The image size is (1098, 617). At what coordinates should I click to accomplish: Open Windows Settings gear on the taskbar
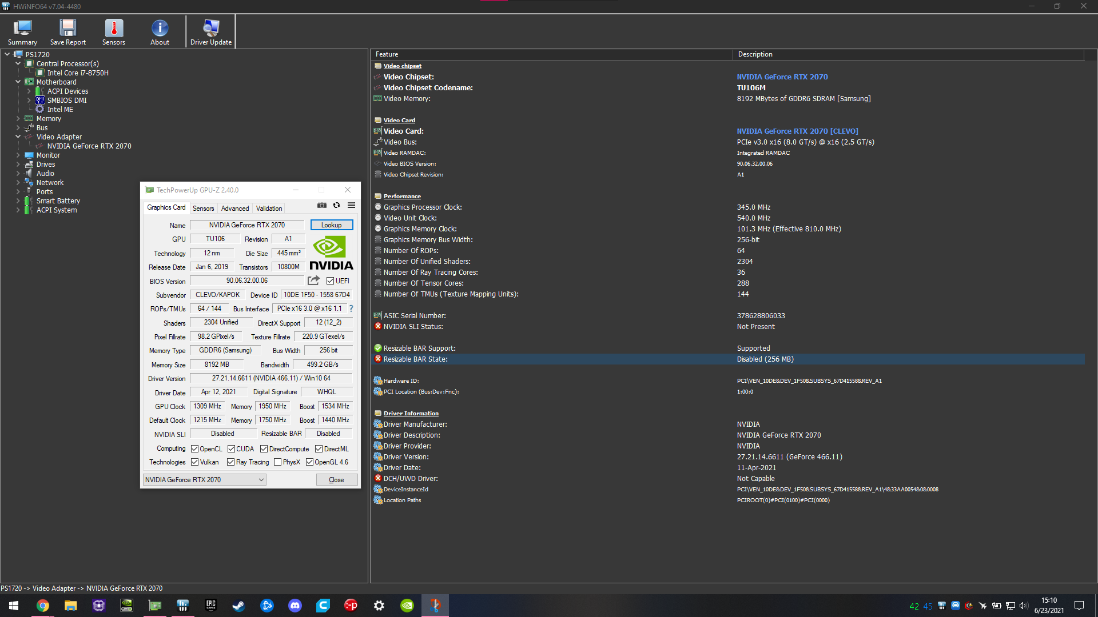(x=379, y=606)
